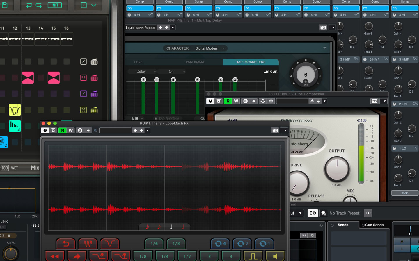Click the reverse button in LoopMash FX
Image resolution: width=419 pixels, height=261 pixels.
pyautogui.click(x=66, y=244)
